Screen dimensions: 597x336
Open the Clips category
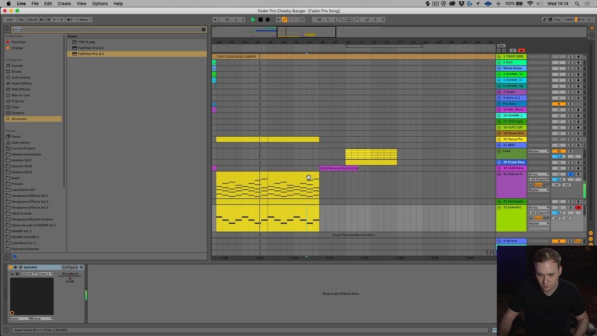[x=15, y=107]
